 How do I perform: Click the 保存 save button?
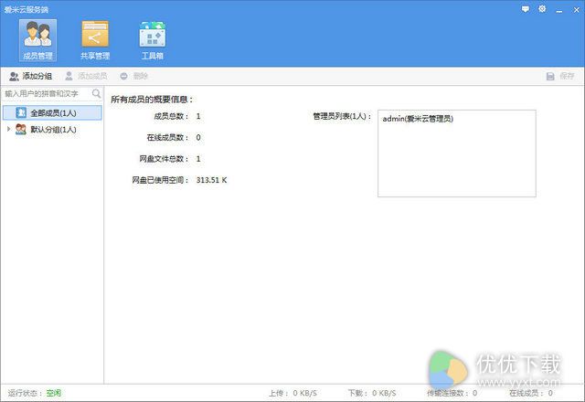[x=560, y=77]
